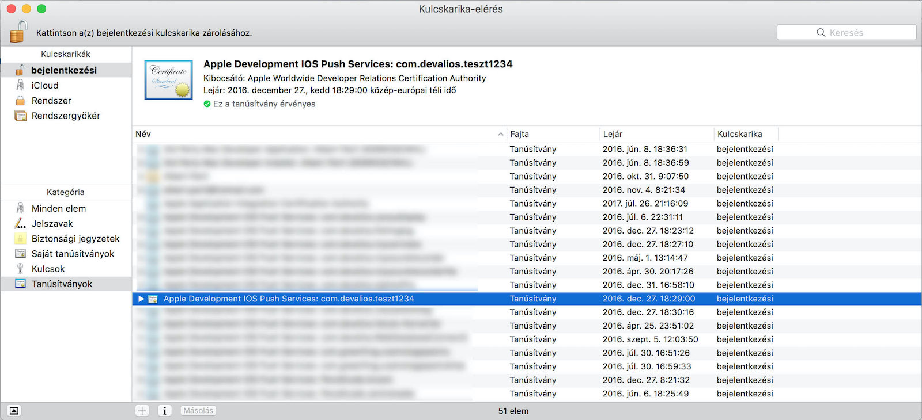Select the Rendszer keychain folder icon
The height and width of the screenshot is (420, 922).
[20, 101]
